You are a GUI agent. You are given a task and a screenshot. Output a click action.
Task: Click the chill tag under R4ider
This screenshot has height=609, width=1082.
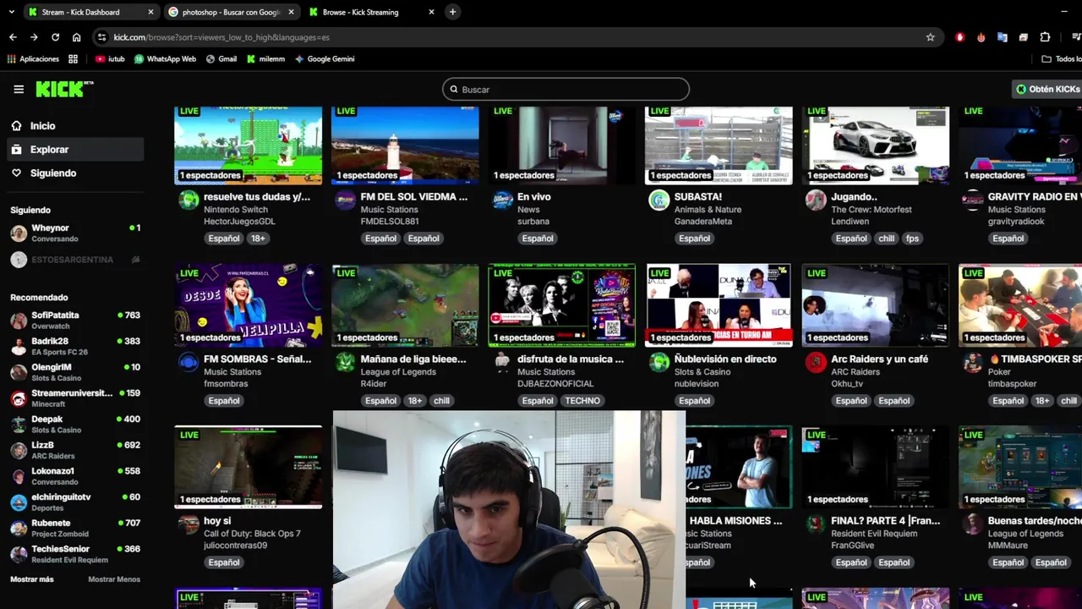[x=441, y=401]
